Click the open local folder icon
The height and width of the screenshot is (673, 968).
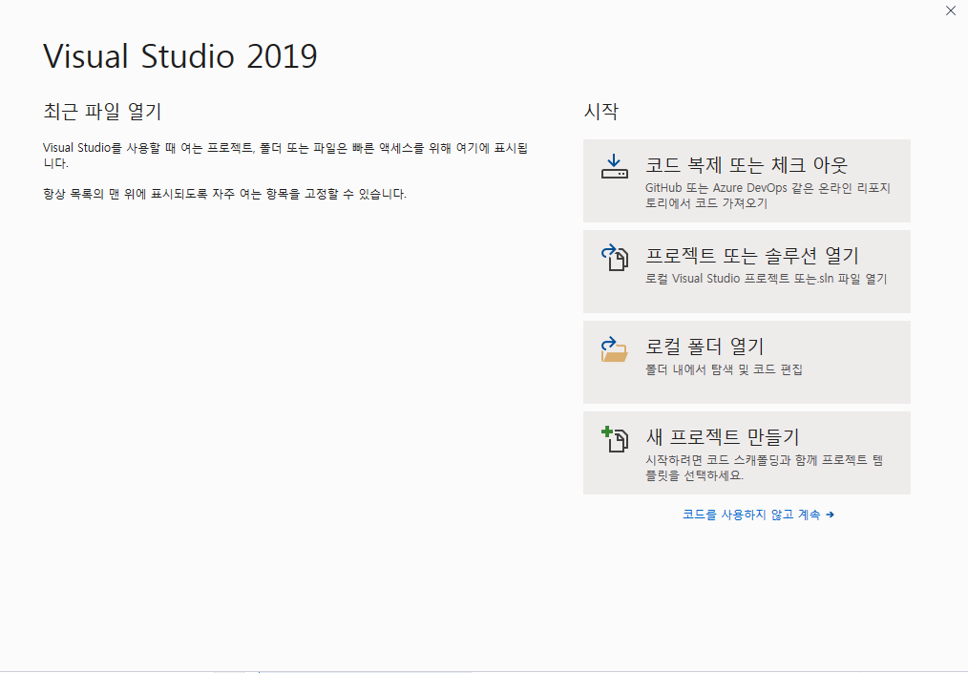click(614, 348)
